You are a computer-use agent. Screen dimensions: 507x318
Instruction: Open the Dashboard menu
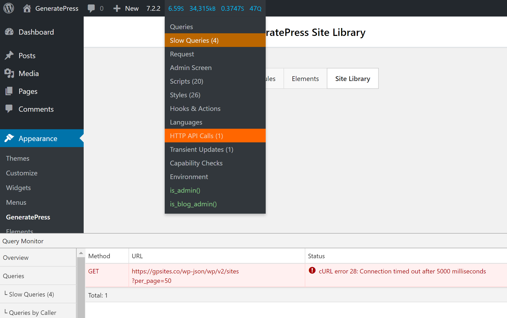coord(42,32)
